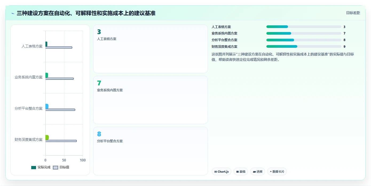Viewport: 371px width, 186px height.
Task: Select the 数据卡片 tag chip
Action: 277,172
